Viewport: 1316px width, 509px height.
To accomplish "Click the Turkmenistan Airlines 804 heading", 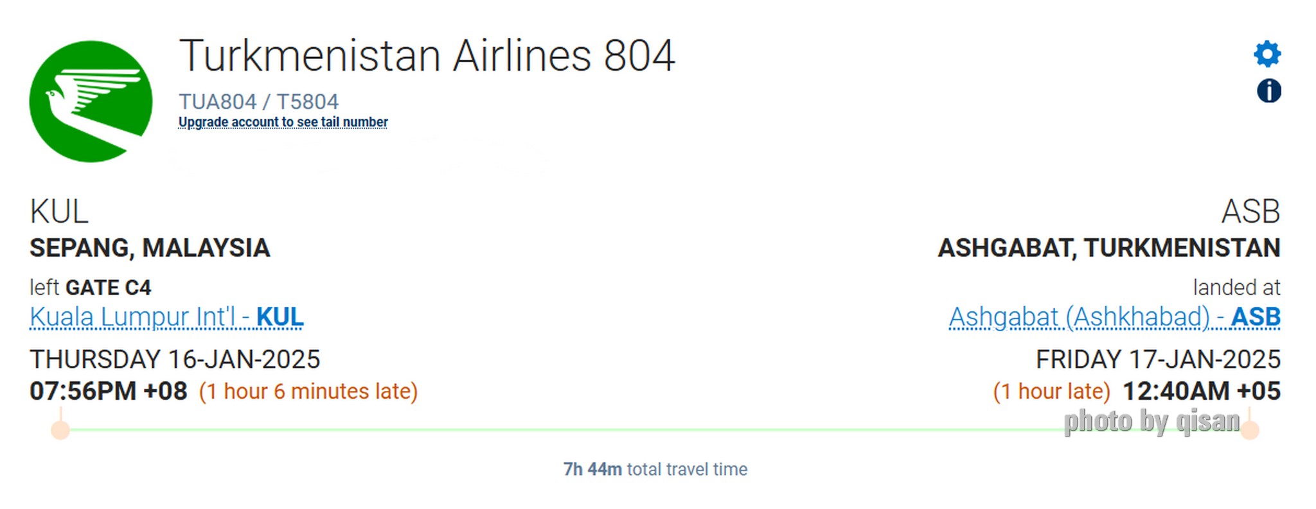I will 427,56.
